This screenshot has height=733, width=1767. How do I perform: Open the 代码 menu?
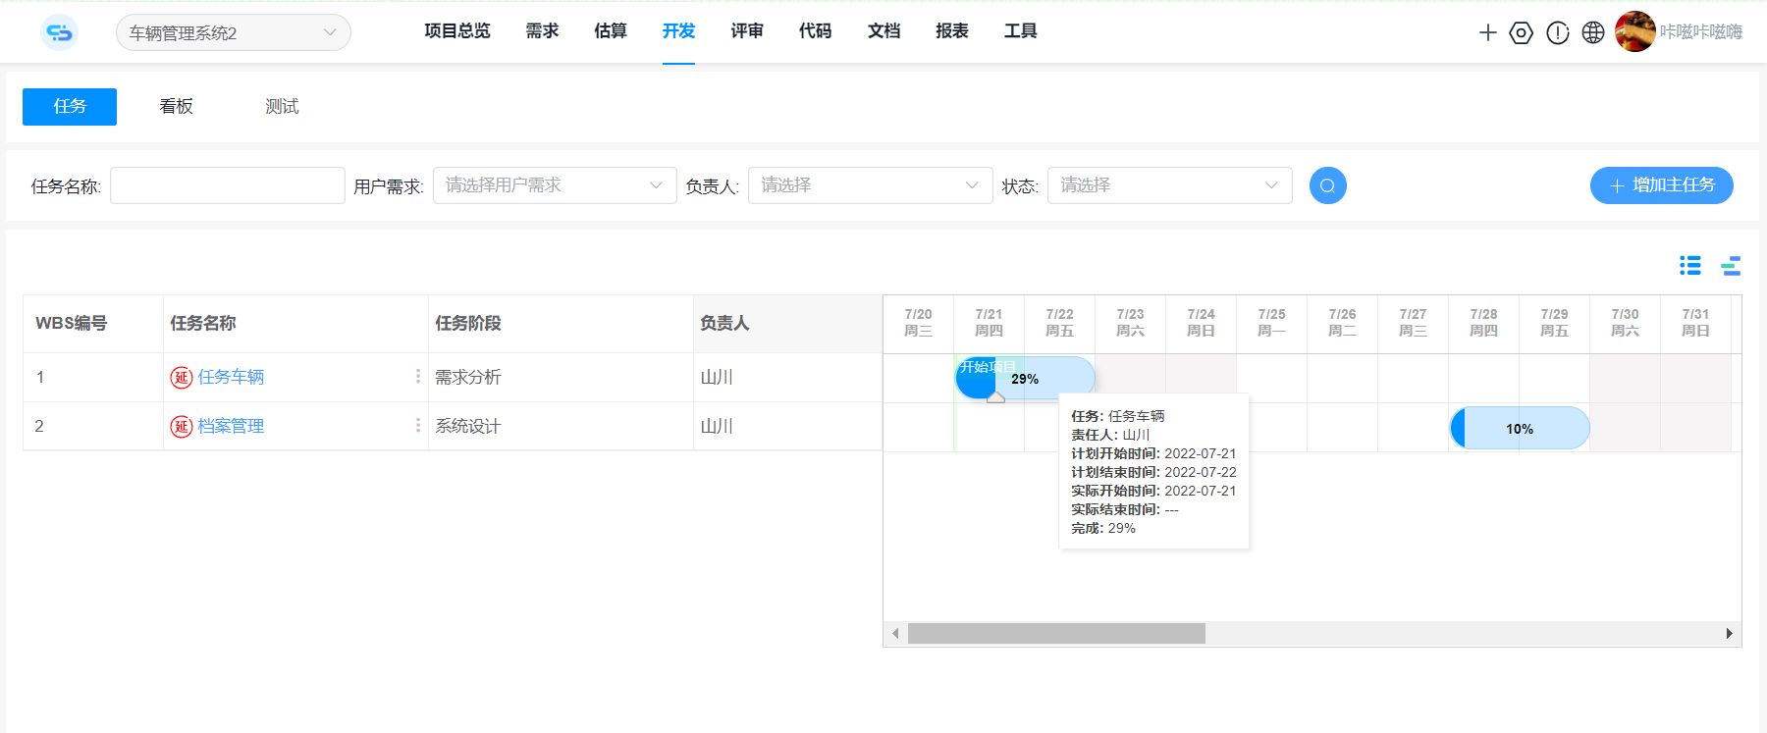pos(816,31)
